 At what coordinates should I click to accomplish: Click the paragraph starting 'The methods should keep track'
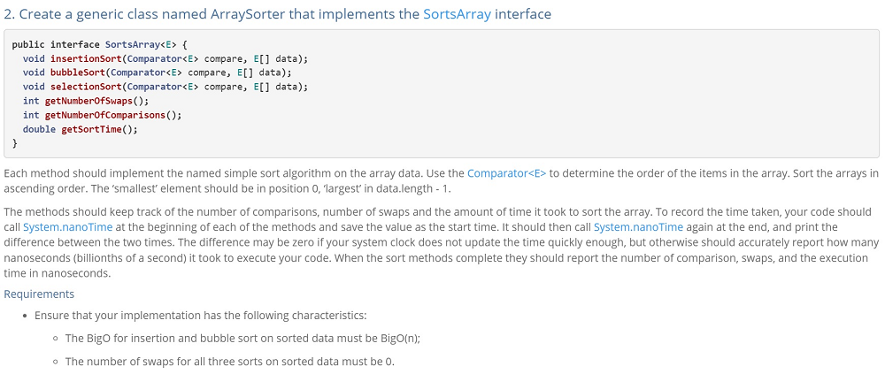pos(441,240)
